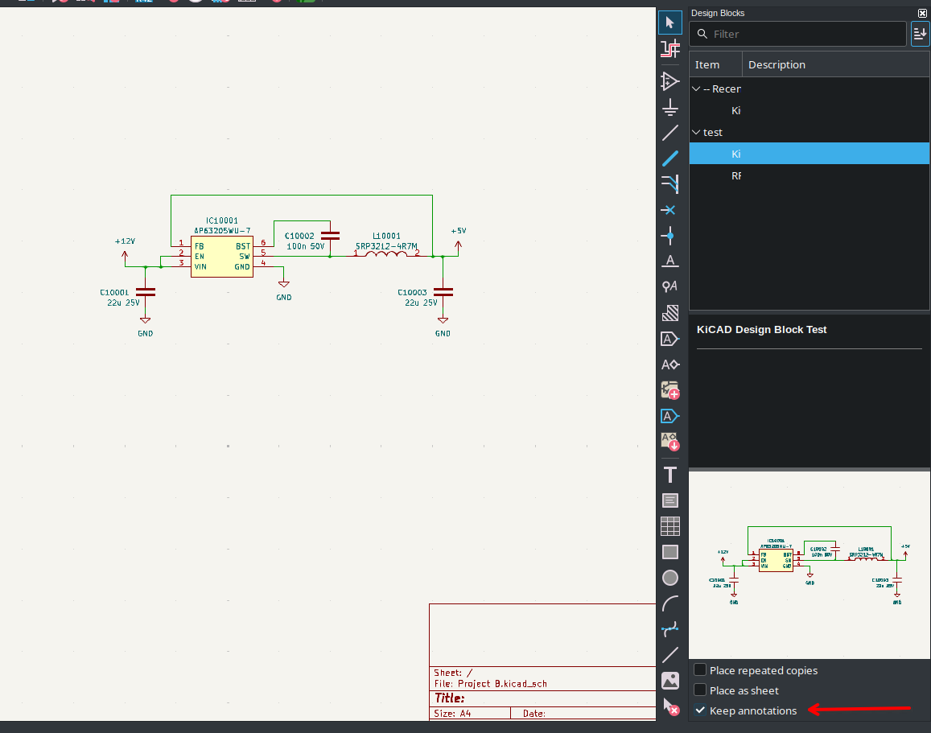This screenshot has height=733, width=931.
Task: Click the Description column header
Action: coord(777,64)
